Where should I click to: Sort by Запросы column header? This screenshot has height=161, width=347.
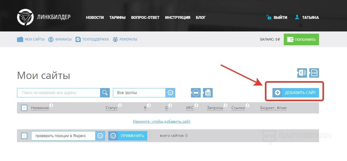click(215, 108)
